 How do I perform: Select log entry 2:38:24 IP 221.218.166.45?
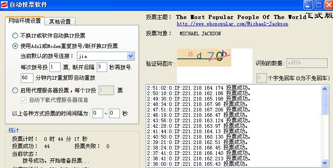(x=198, y=148)
